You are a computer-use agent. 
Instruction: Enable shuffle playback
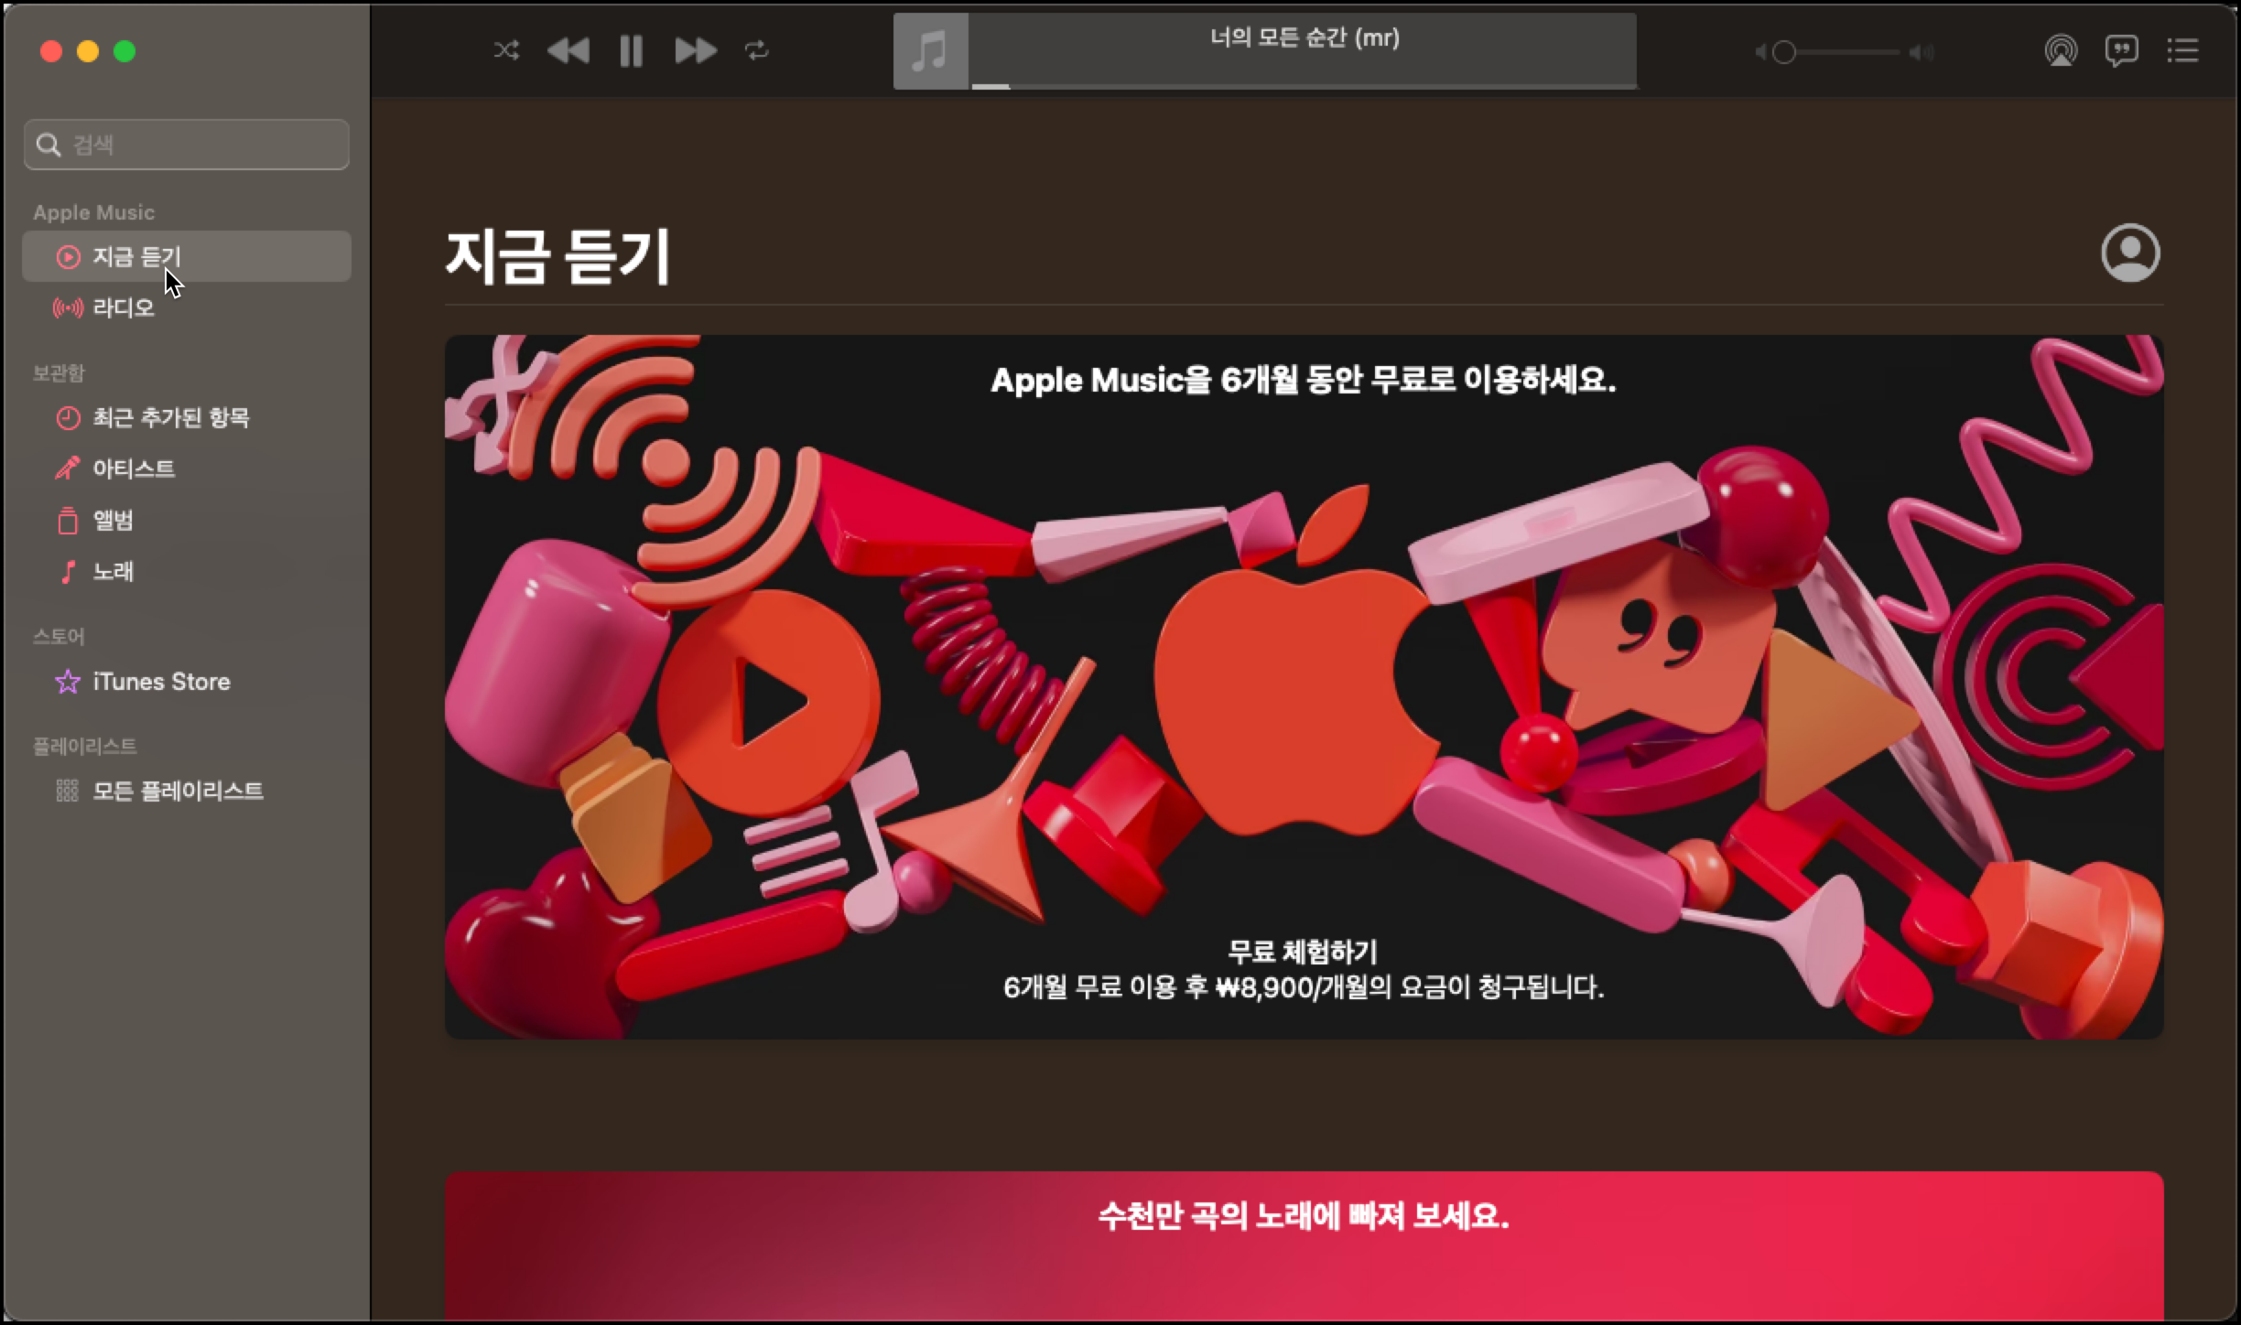[506, 50]
